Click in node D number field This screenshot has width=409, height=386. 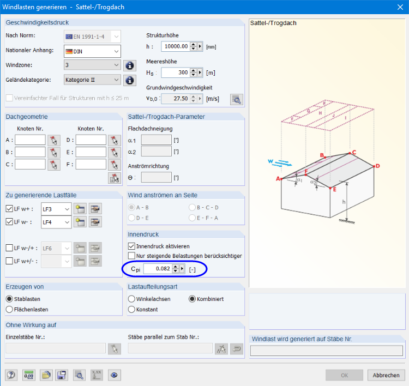tap(91, 140)
